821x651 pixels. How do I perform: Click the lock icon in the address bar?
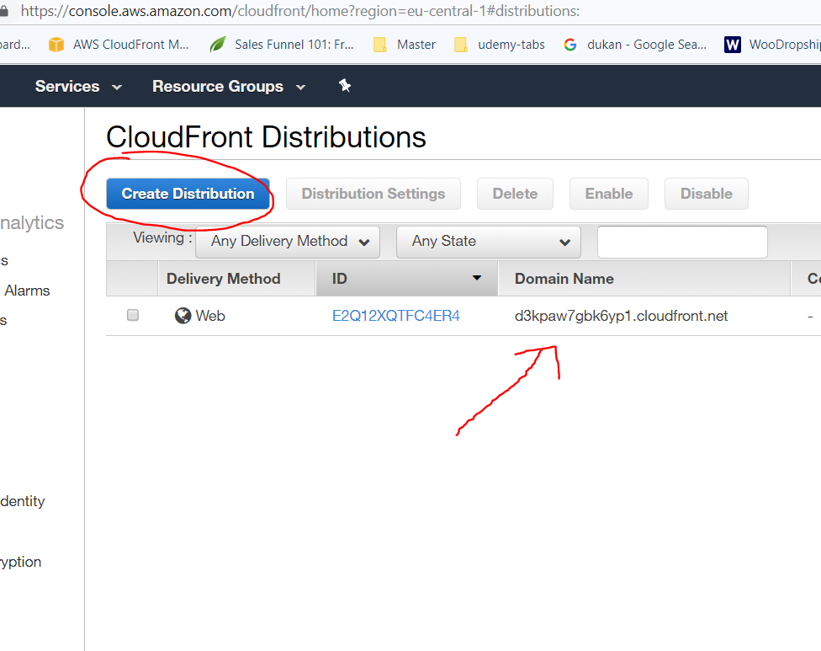click(3, 11)
